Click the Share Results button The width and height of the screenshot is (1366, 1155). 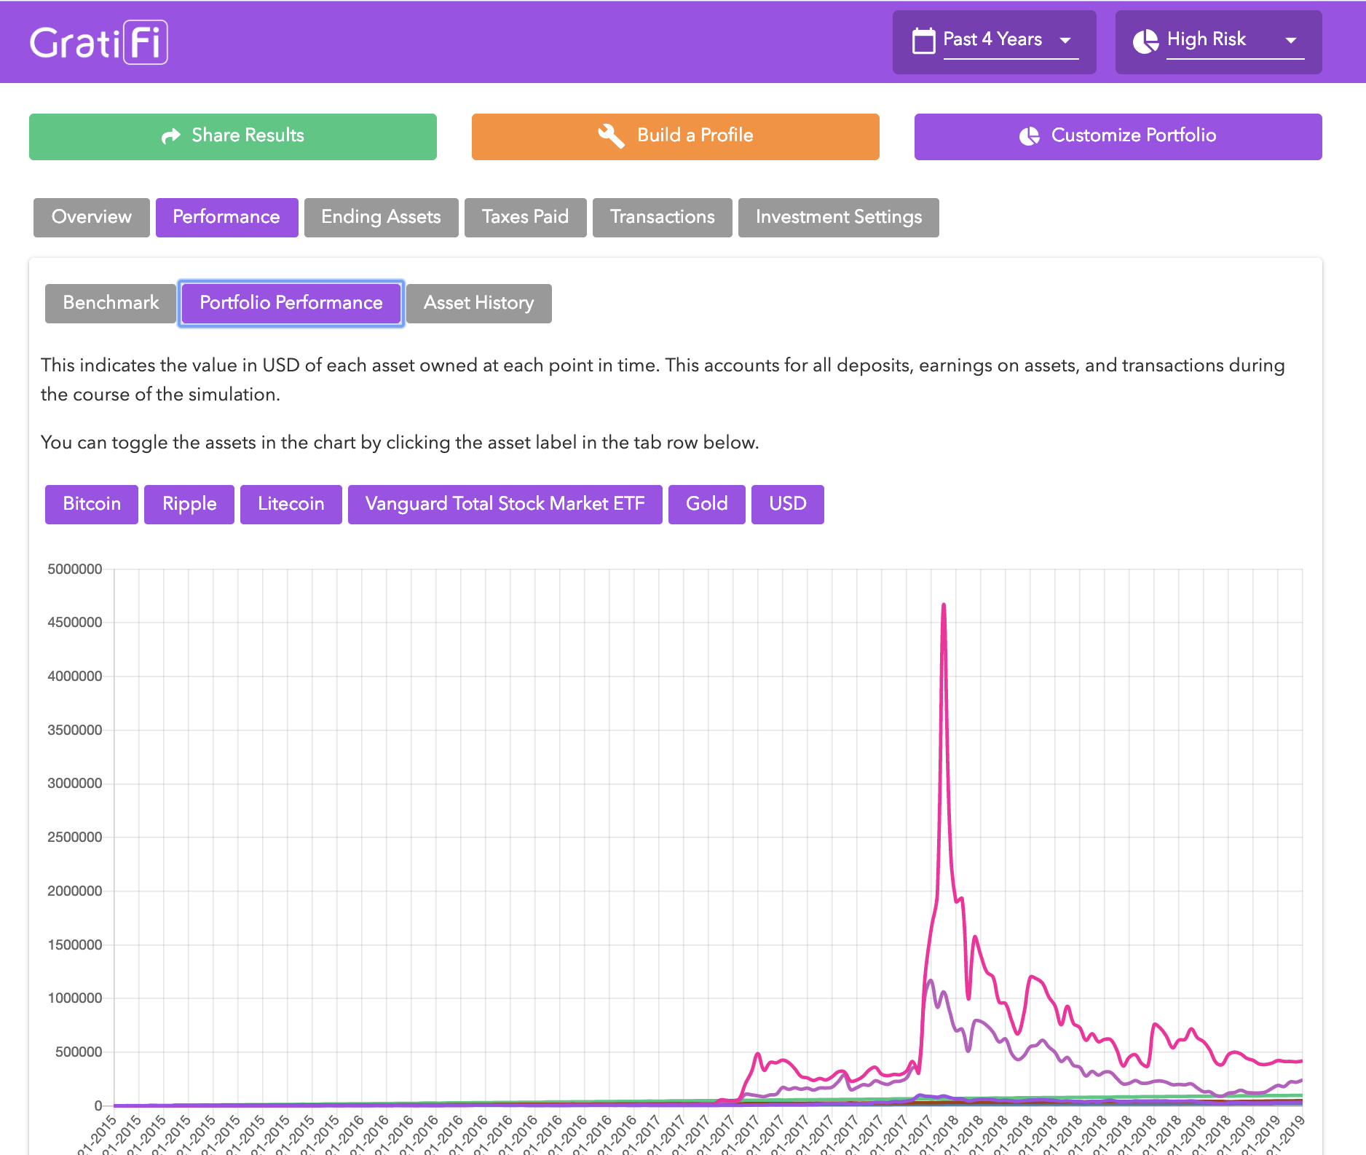(x=233, y=136)
